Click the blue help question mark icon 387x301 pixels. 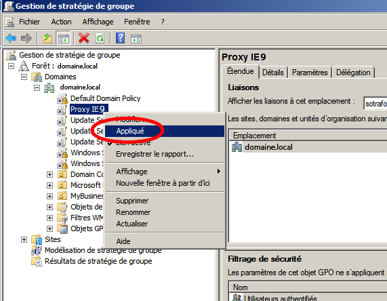120,38
